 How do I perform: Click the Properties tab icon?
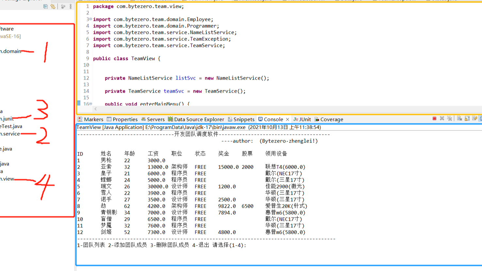tap(109, 119)
